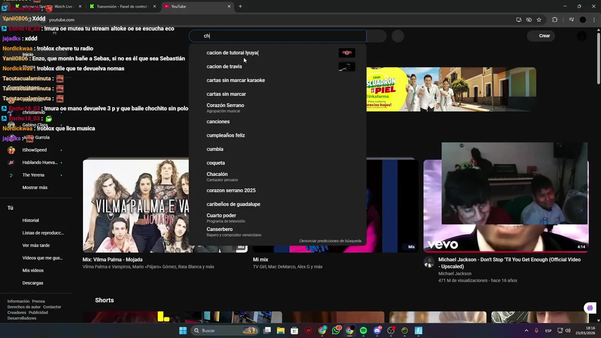Select the YouTube browser tab

197,7
